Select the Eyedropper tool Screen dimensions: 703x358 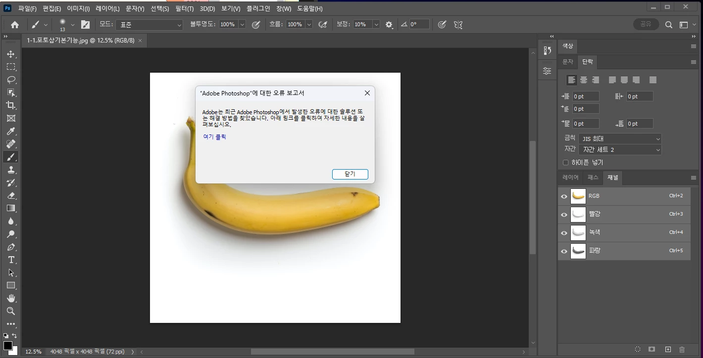click(11, 131)
